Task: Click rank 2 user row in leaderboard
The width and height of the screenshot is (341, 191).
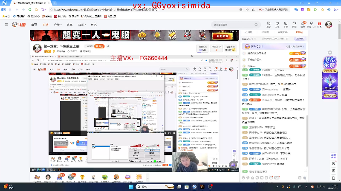Action: 274,59
